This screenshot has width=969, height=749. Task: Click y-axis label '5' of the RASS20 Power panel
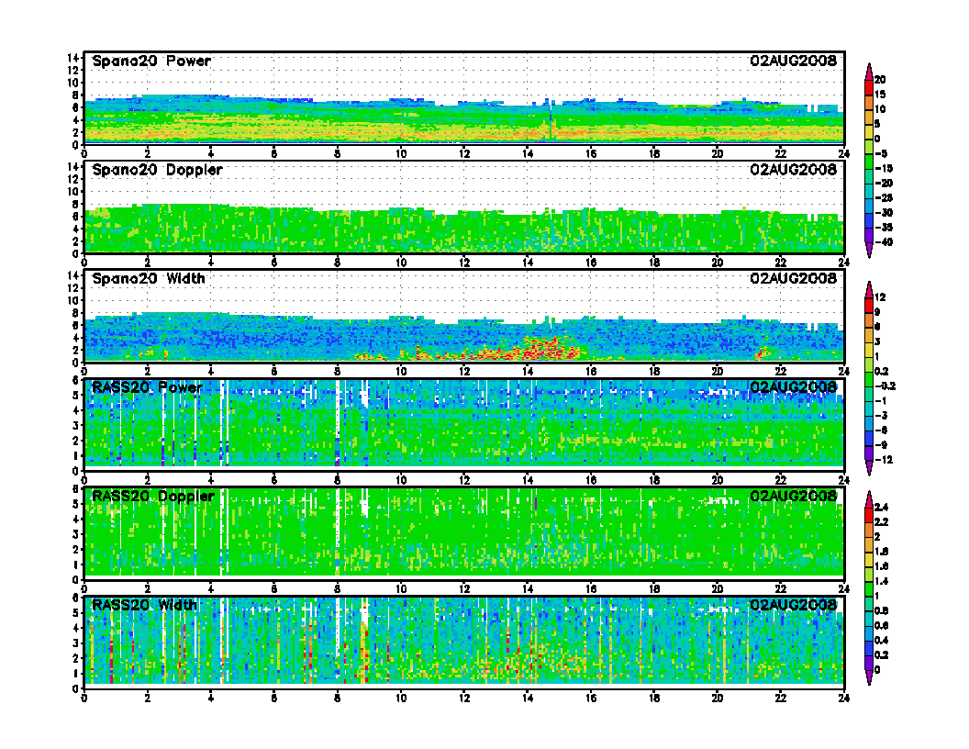pos(76,396)
